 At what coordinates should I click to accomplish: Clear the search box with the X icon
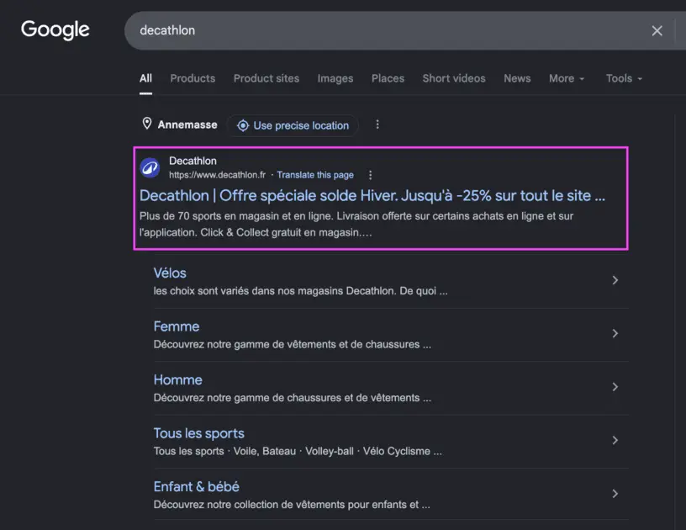tap(657, 30)
